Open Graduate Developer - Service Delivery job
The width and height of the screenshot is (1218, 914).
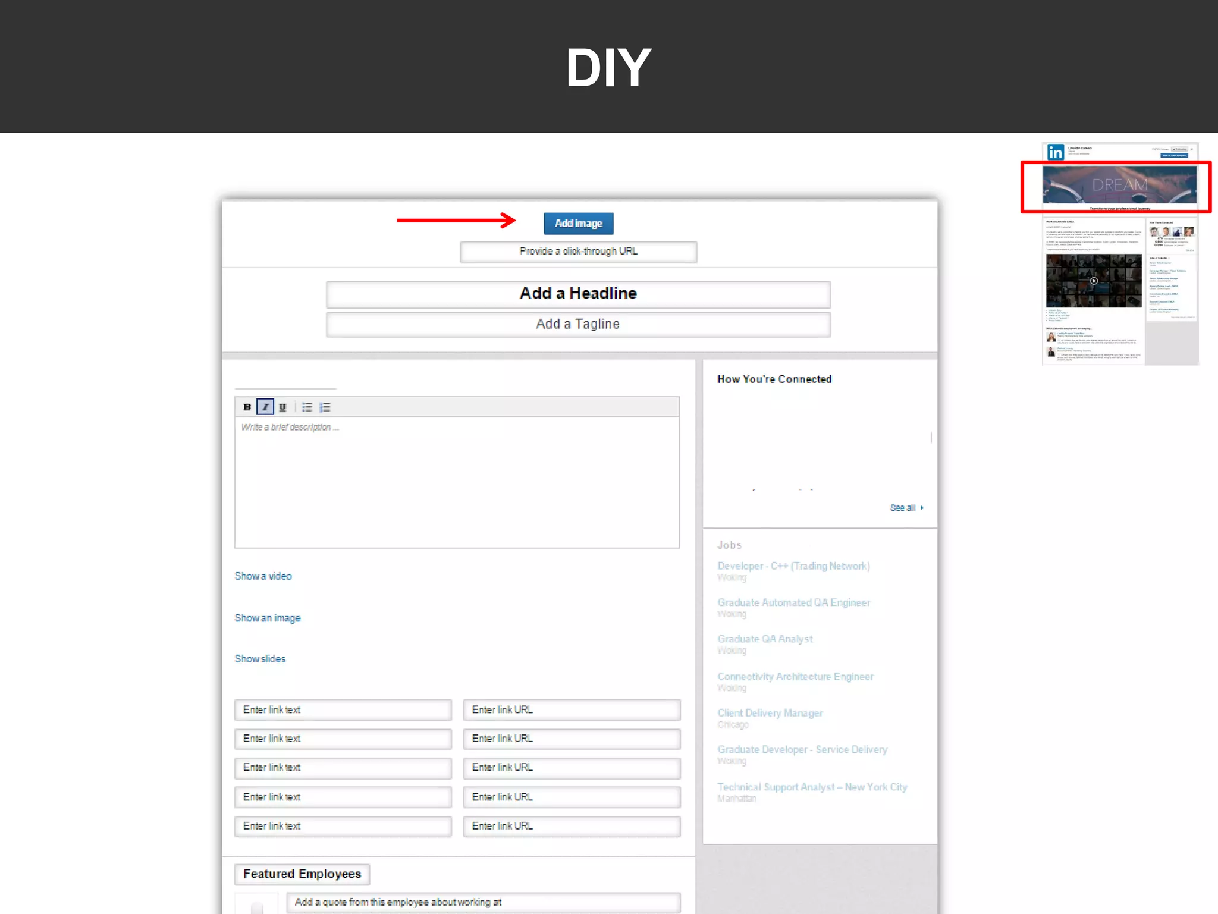pyautogui.click(x=802, y=750)
